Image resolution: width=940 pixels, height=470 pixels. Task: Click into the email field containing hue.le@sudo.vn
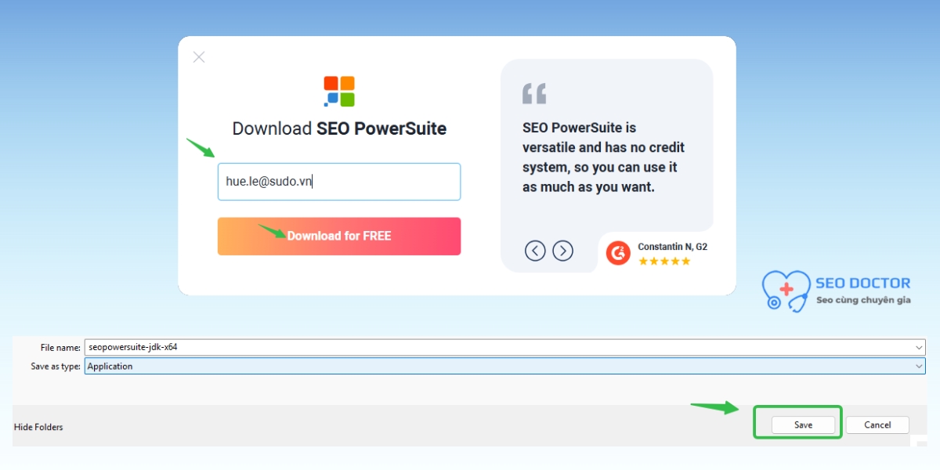click(x=339, y=182)
